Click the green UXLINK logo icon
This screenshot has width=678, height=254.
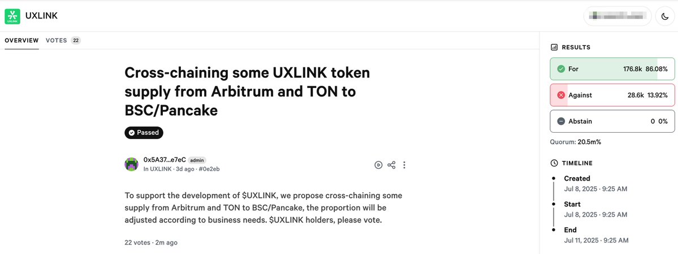click(12, 16)
